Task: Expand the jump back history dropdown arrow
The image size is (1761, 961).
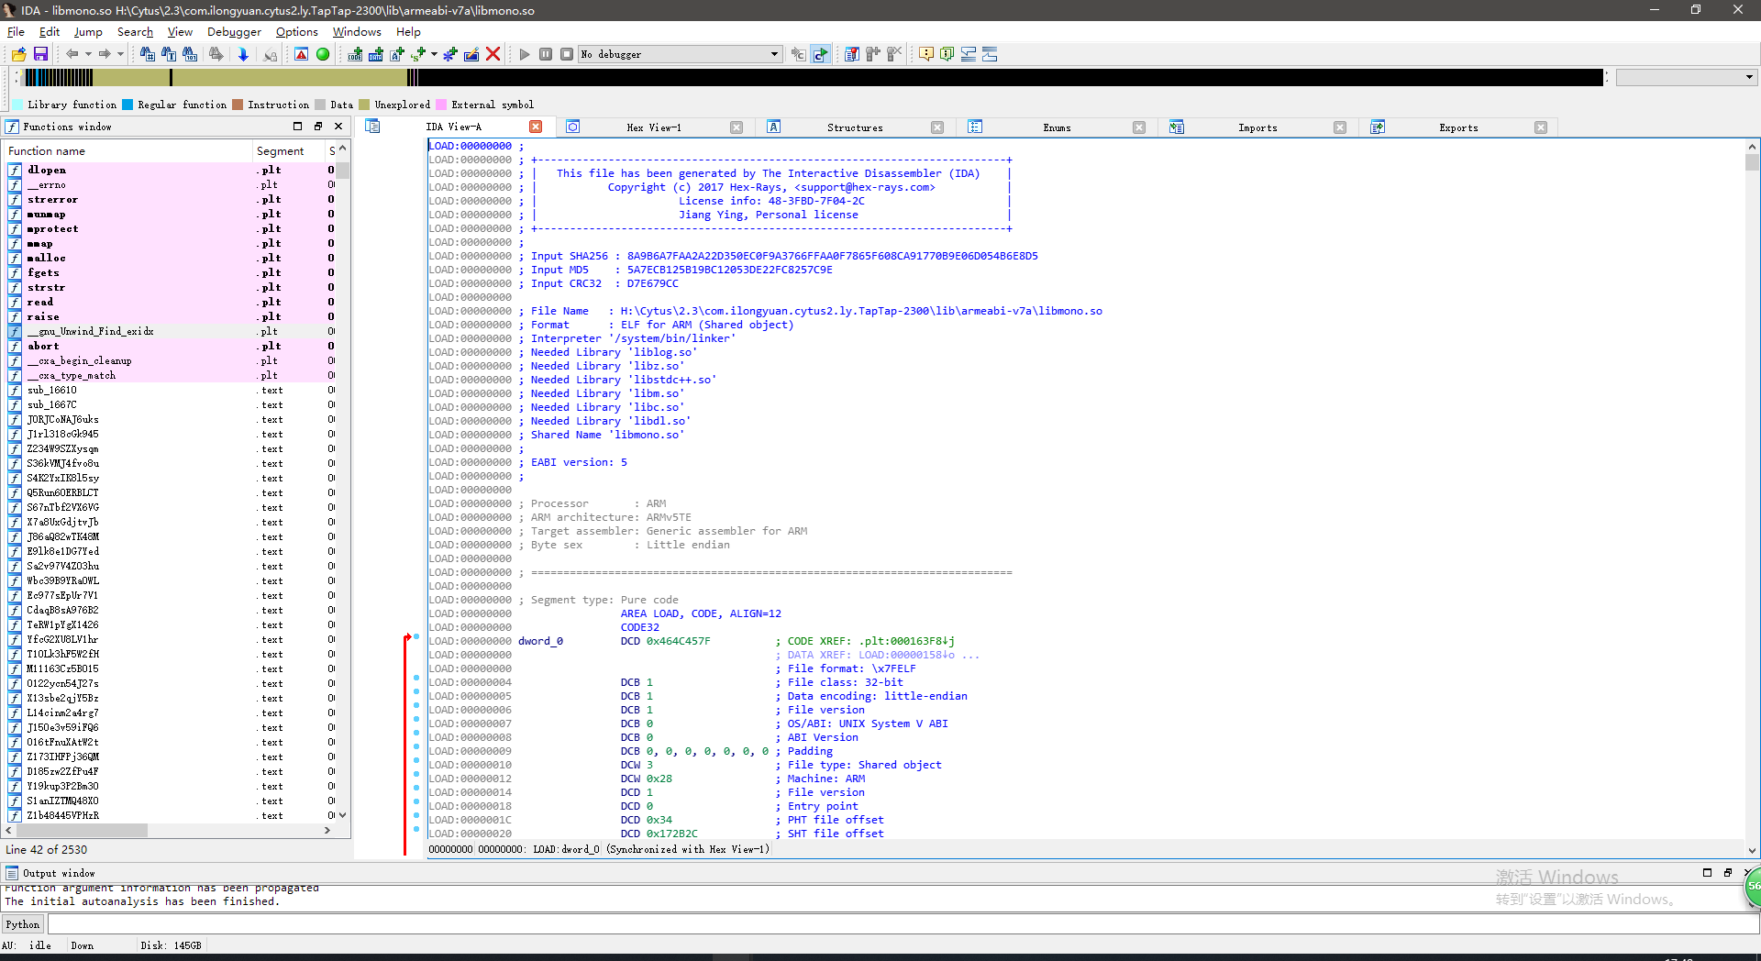Action: pyautogui.click(x=88, y=54)
